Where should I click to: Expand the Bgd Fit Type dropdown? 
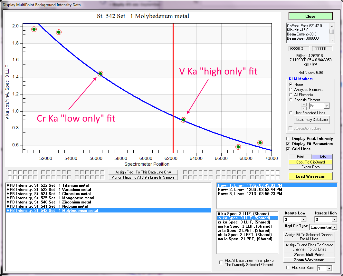[334, 227]
